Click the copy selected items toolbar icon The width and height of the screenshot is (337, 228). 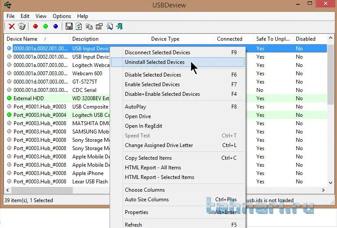89,26
